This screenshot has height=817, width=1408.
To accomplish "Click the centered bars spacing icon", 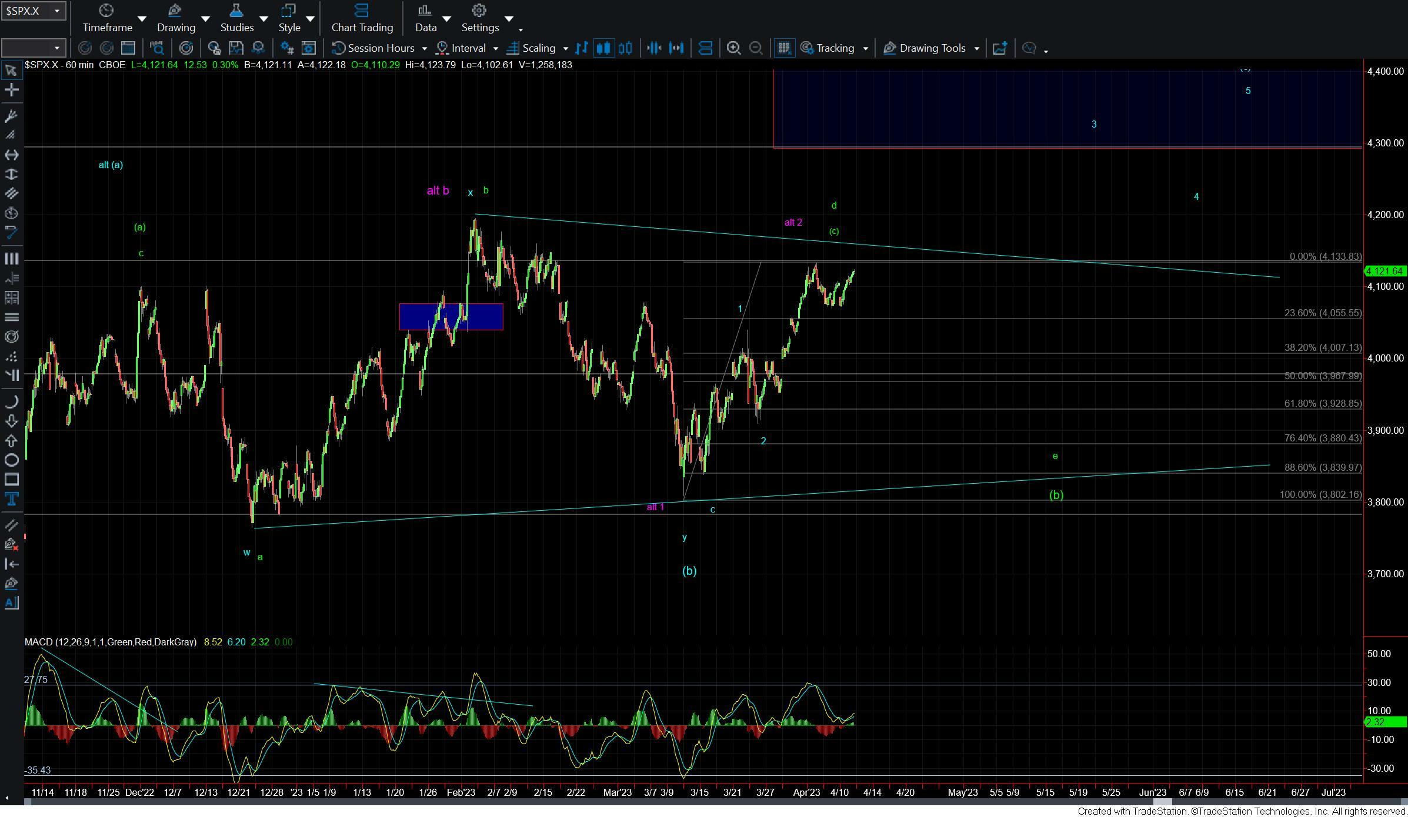I will point(654,48).
